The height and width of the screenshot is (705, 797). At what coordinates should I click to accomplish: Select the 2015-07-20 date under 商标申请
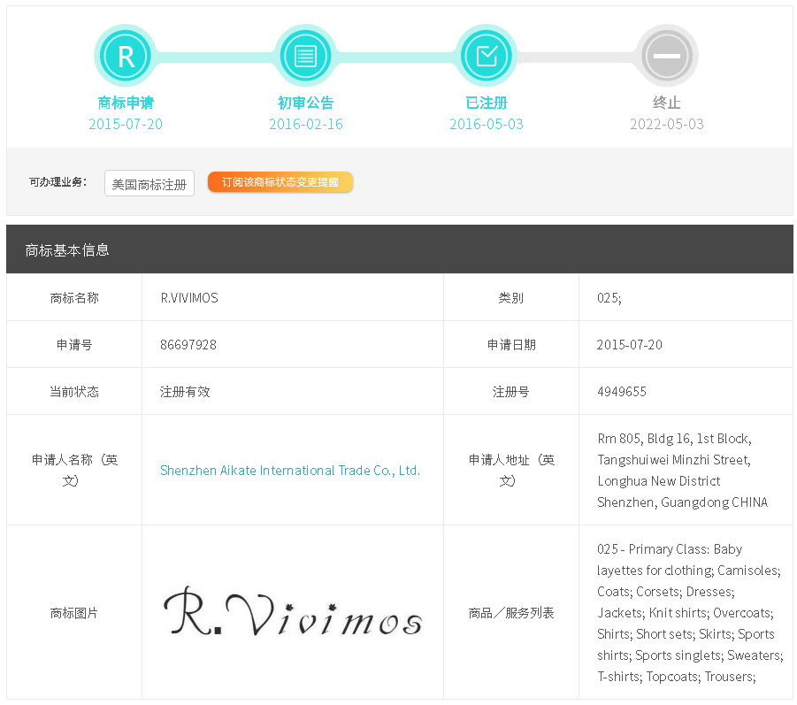click(126, 124)
